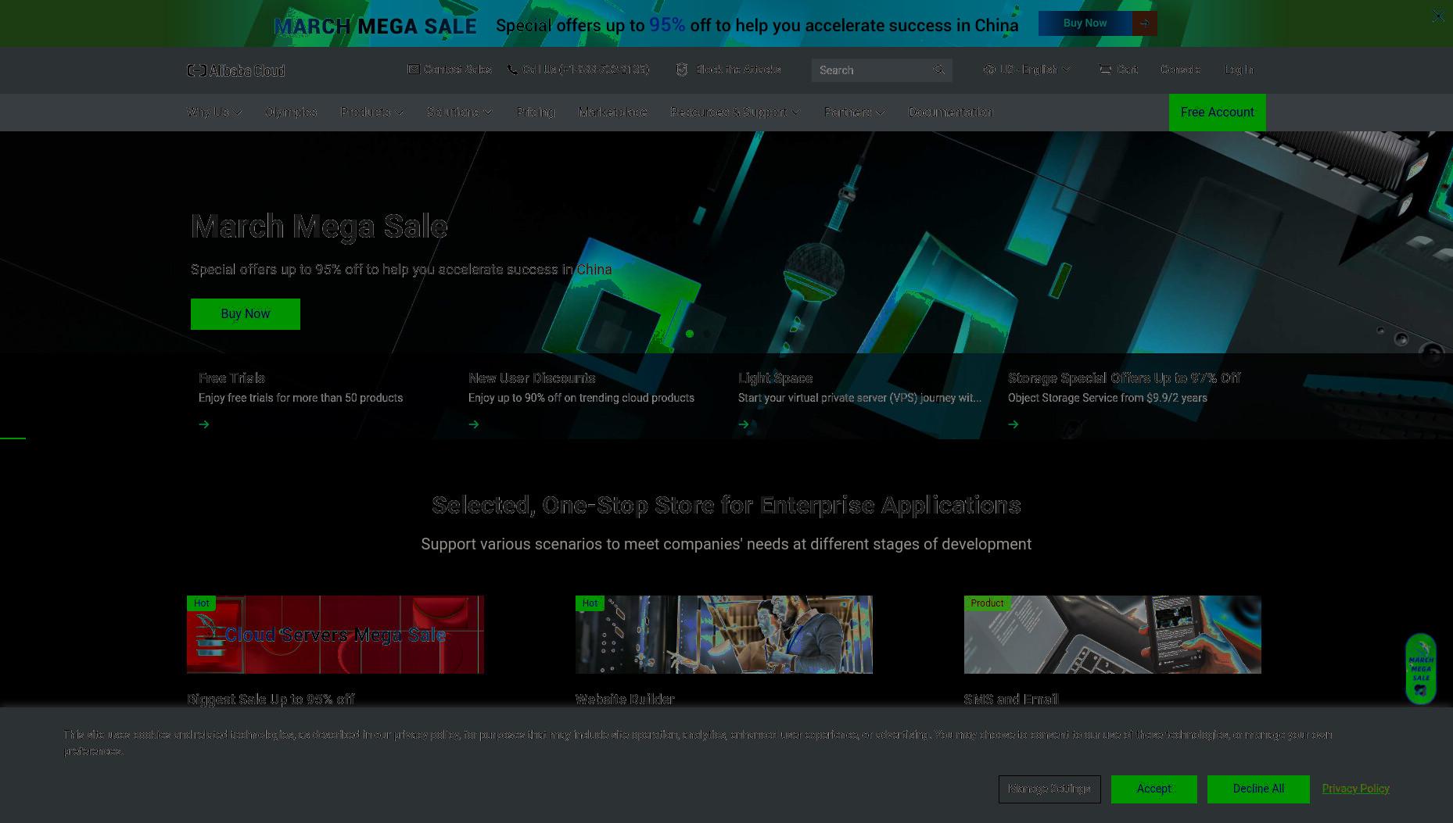Open the Marketplace nav item
The width and height of the screenshot is (1453, 823).
click(612, 112)
